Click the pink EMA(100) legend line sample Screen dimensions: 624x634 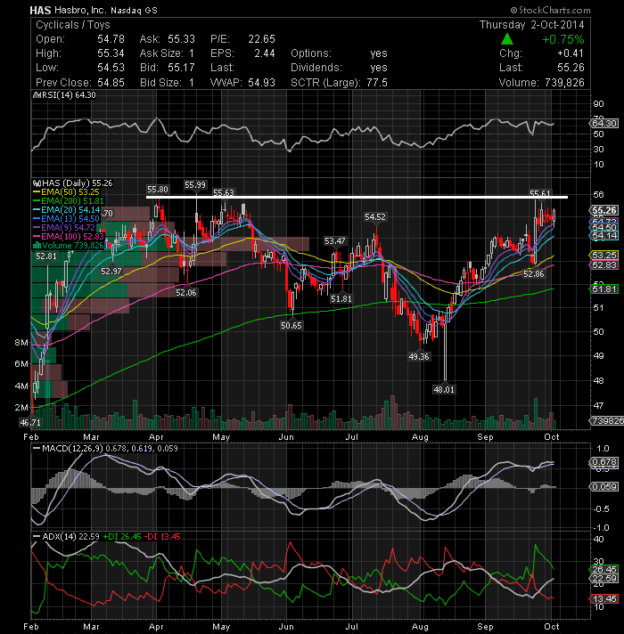click(37, 236)
